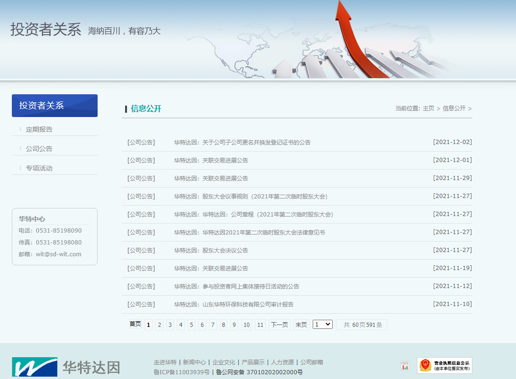Click the 投资者关系 banner title

coord(46,29)
